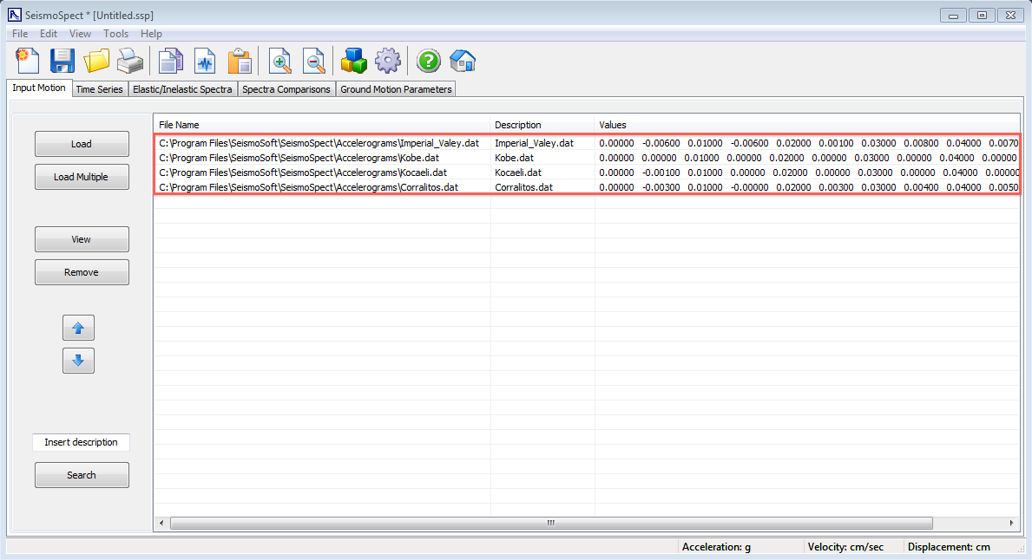
Task: Open settings with the gear icon
Action: click(x=387, y=61)
